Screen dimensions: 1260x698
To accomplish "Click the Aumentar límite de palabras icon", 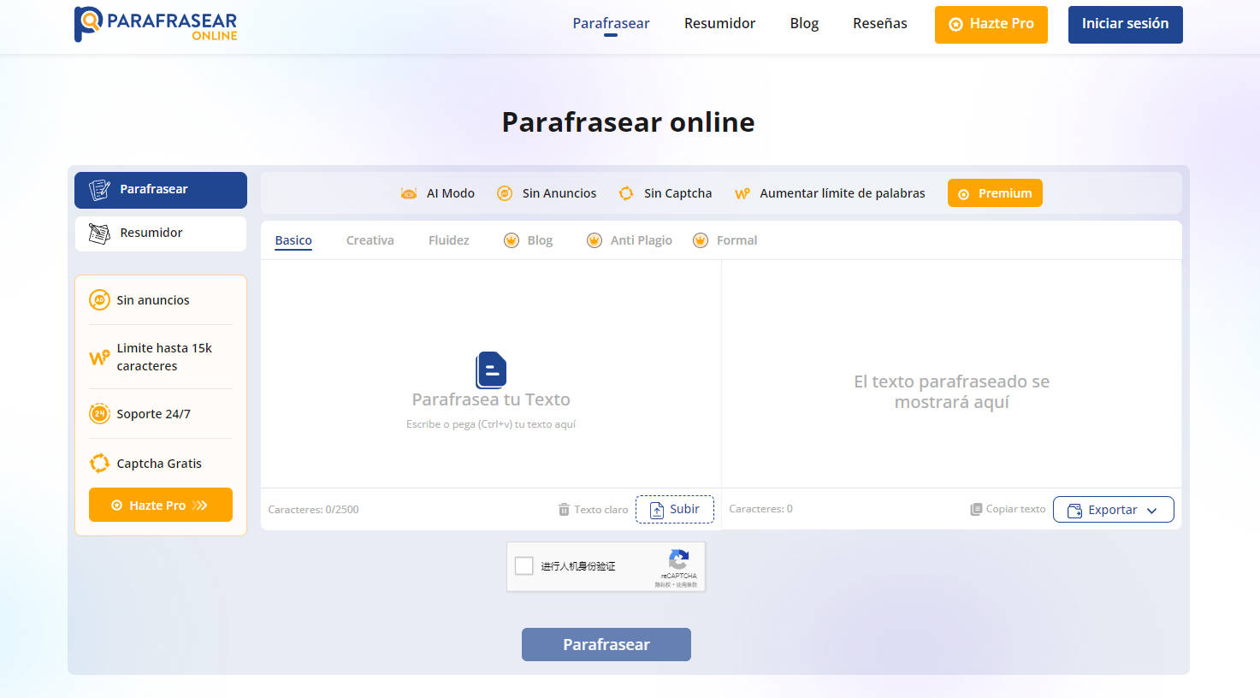I will 742,193.
